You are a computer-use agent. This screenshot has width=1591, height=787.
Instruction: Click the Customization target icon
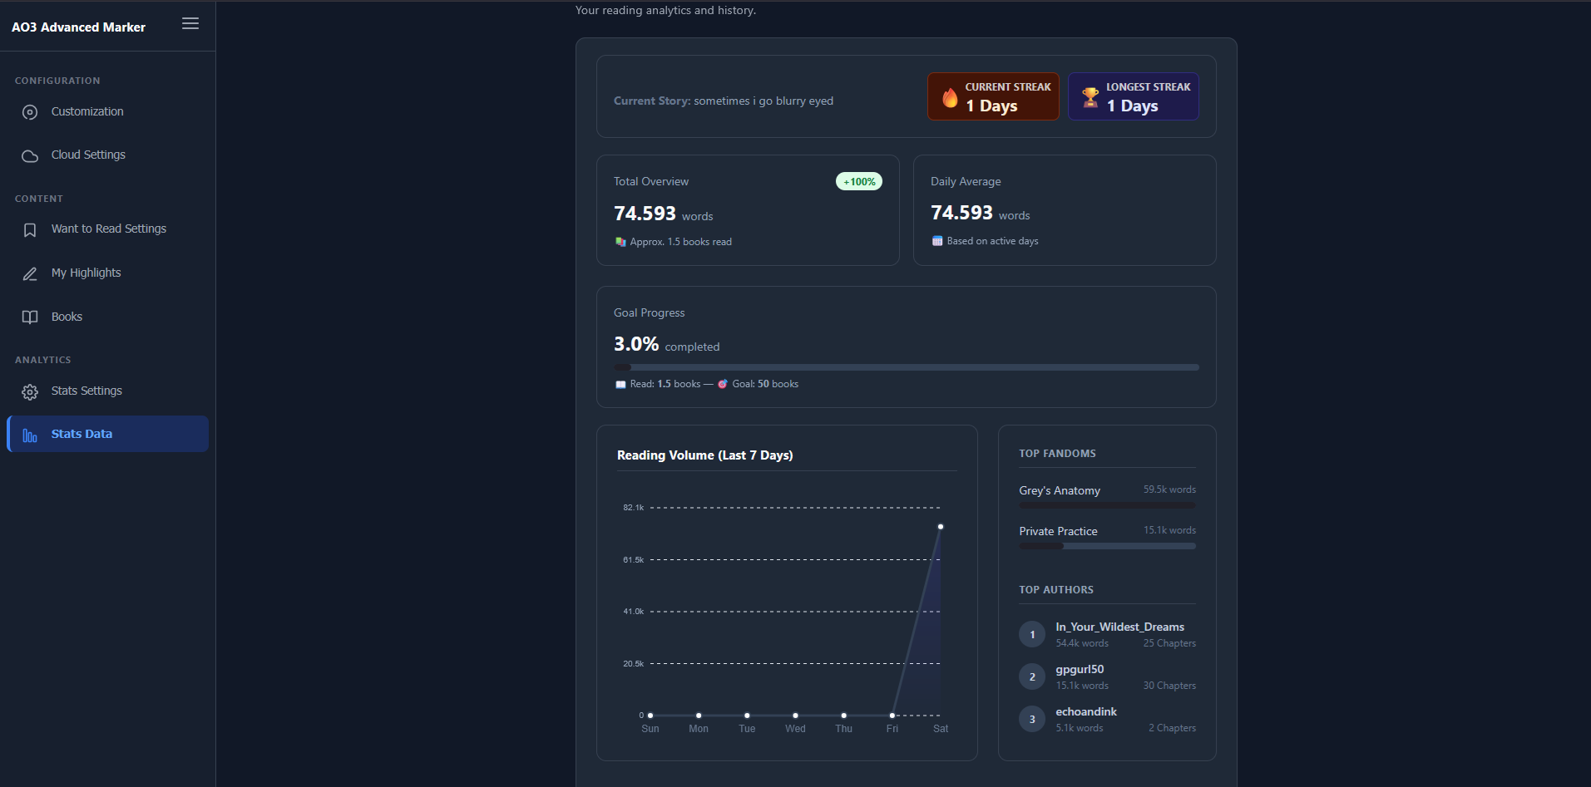(x=30, y=112)
